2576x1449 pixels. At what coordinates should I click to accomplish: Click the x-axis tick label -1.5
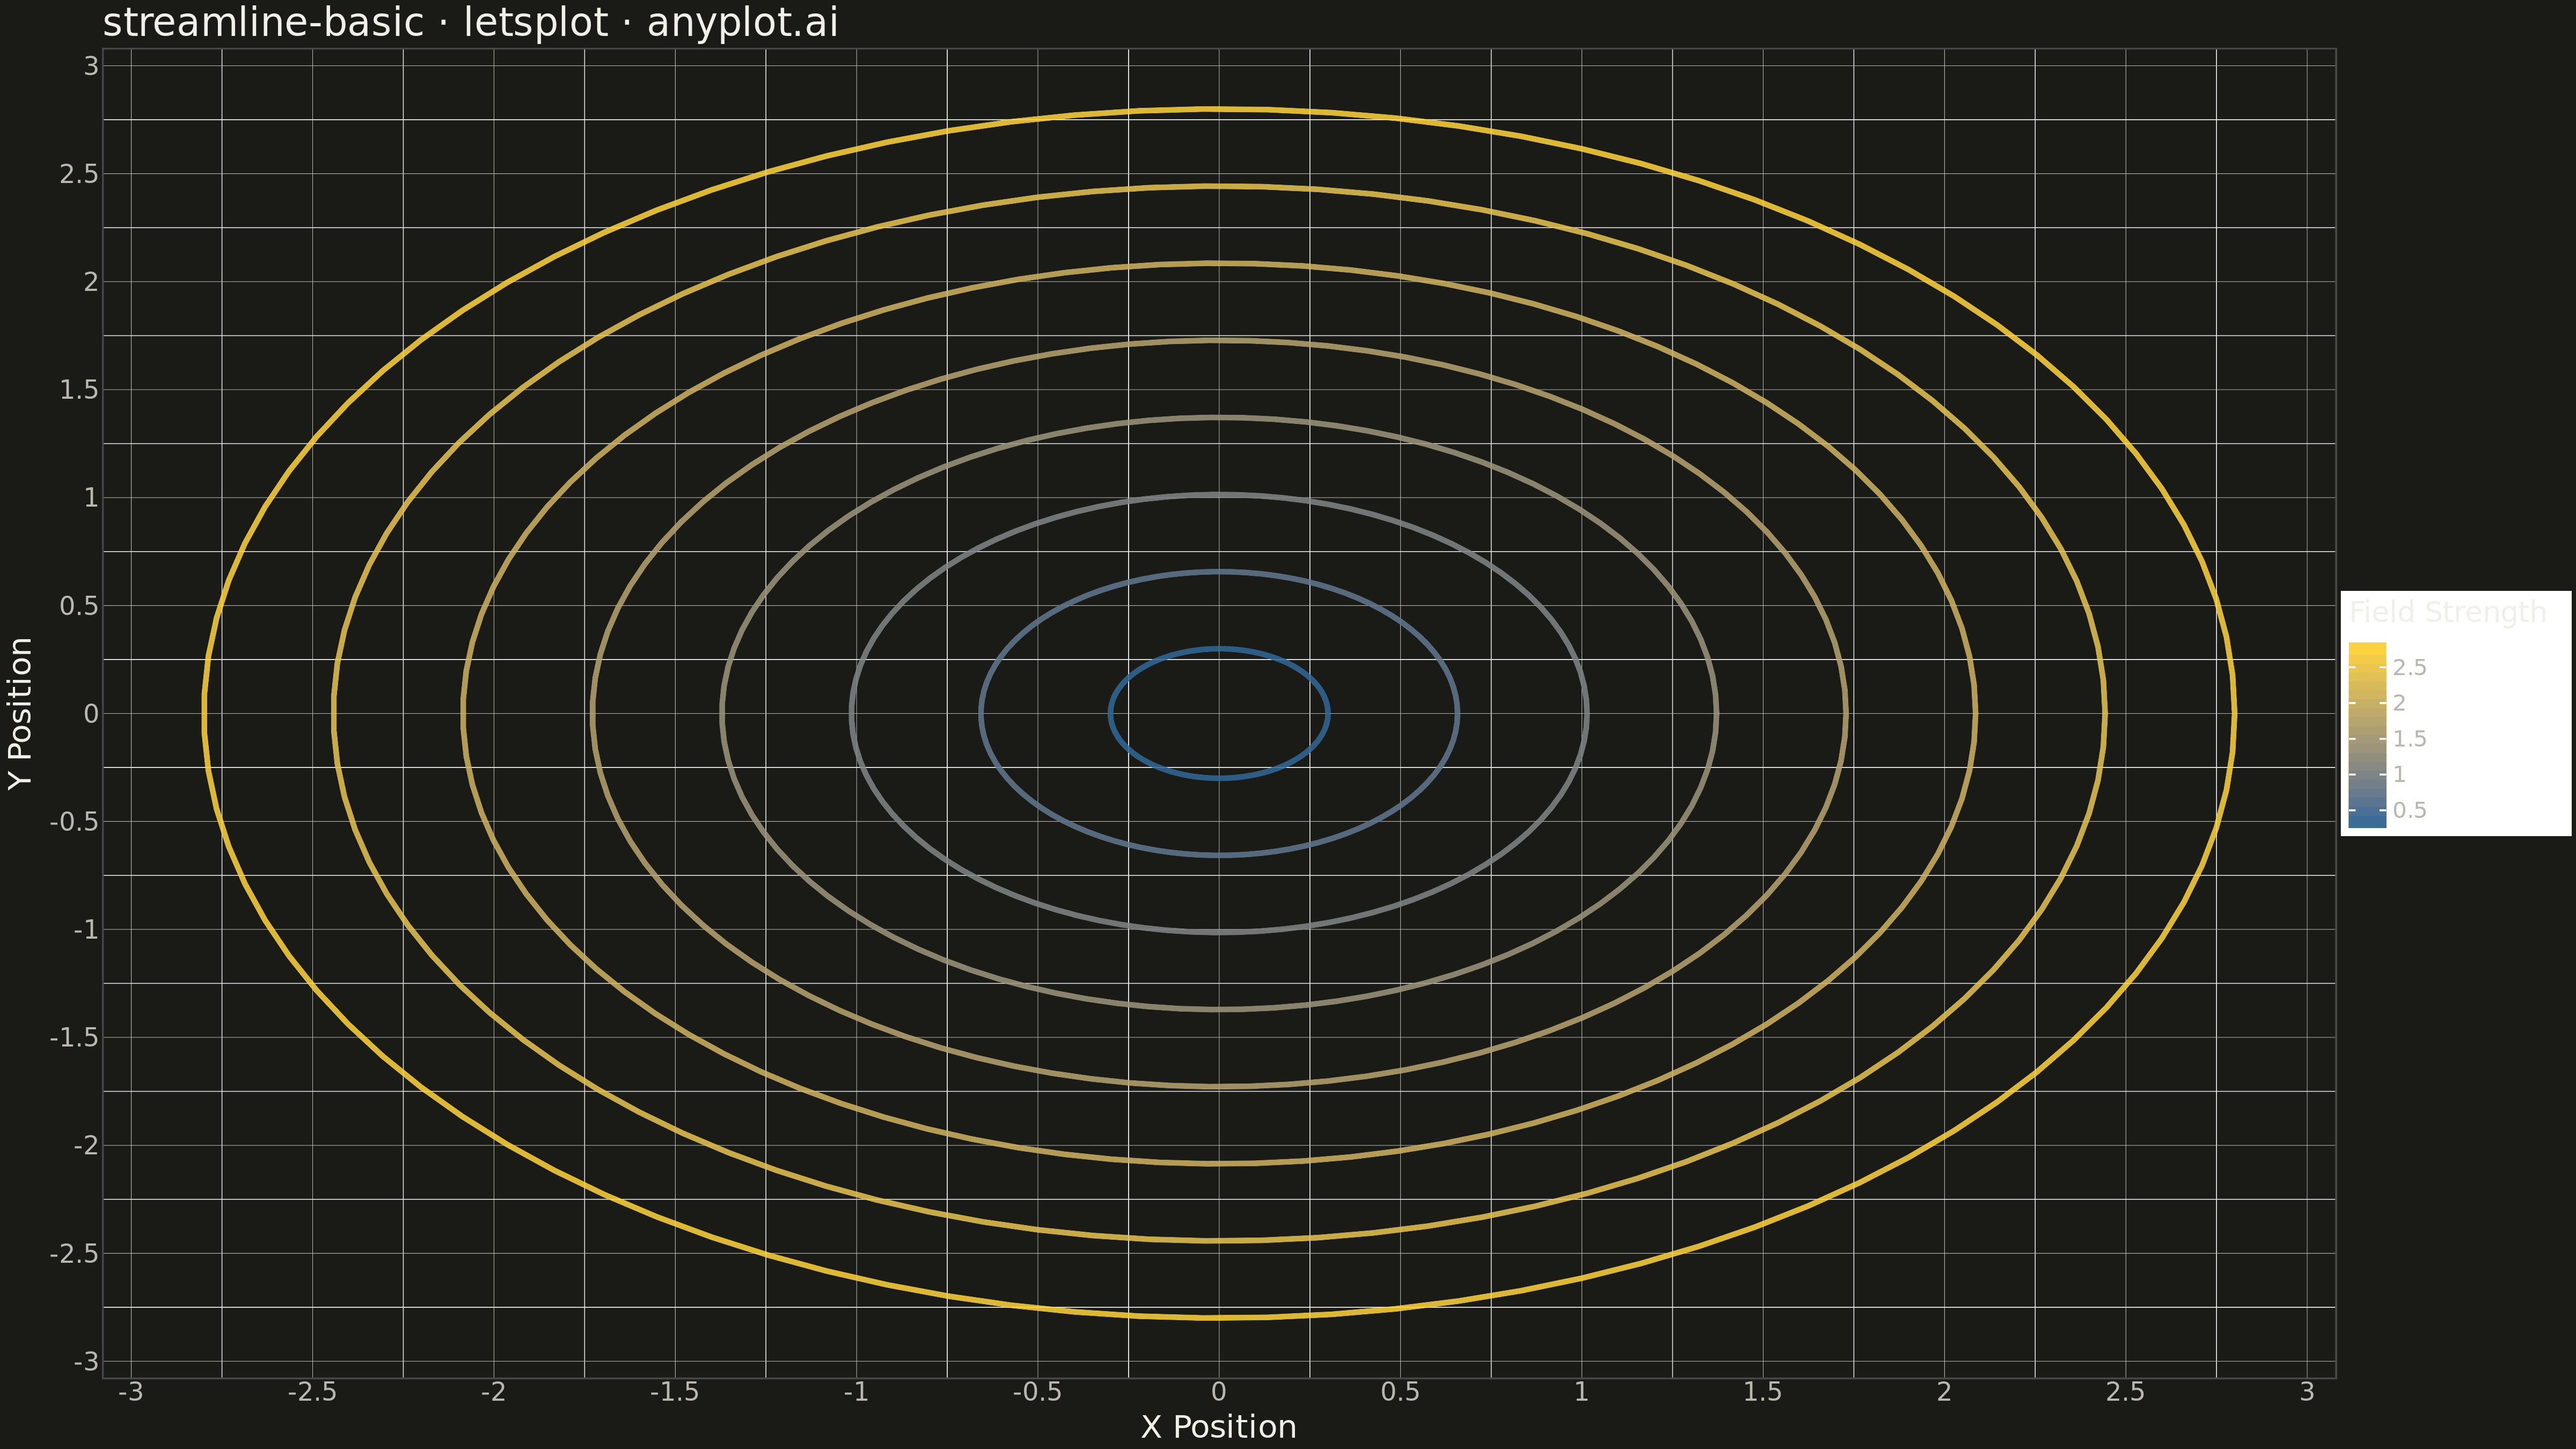click(674, 1391)
